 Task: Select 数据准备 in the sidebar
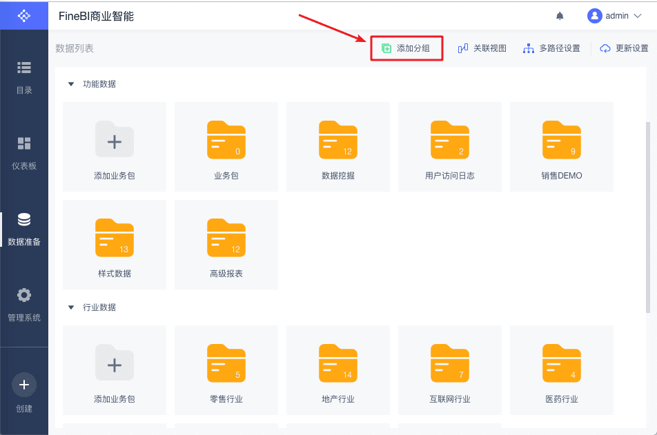pyautogui.click(x=24, y=230)
